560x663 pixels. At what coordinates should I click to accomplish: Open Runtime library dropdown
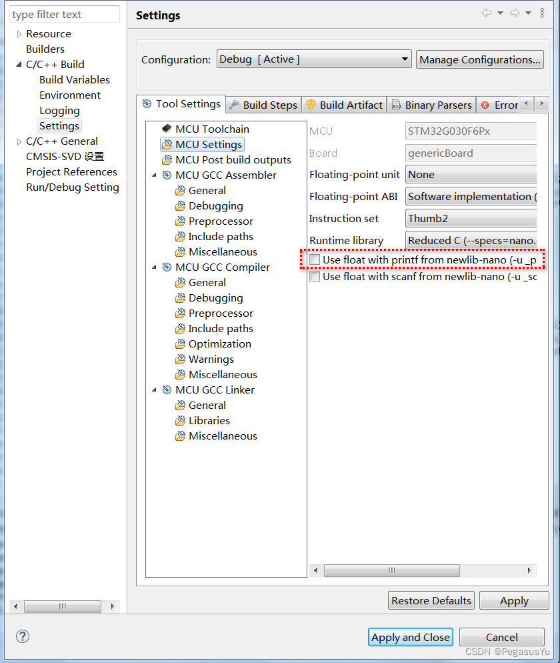click(471, 241)
